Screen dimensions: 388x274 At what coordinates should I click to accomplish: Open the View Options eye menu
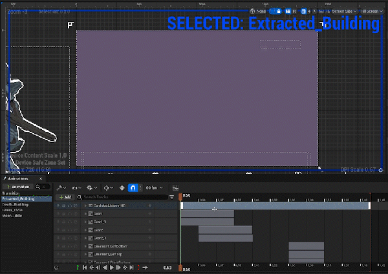coord(76,188)
